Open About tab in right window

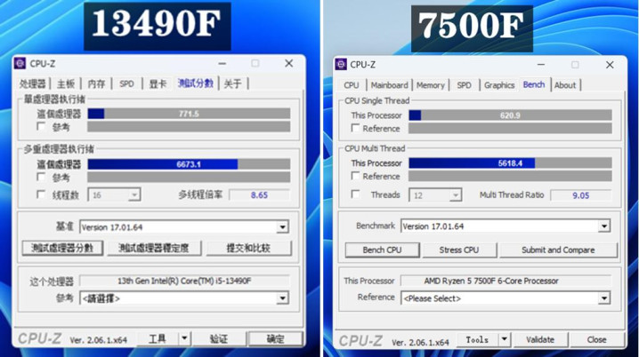click(565, 85)
